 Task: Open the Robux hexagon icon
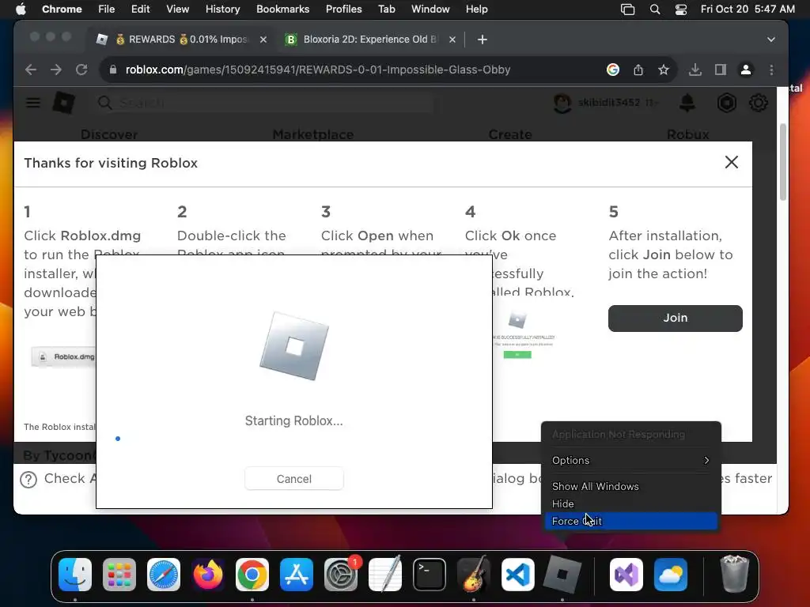pos(727,103)
